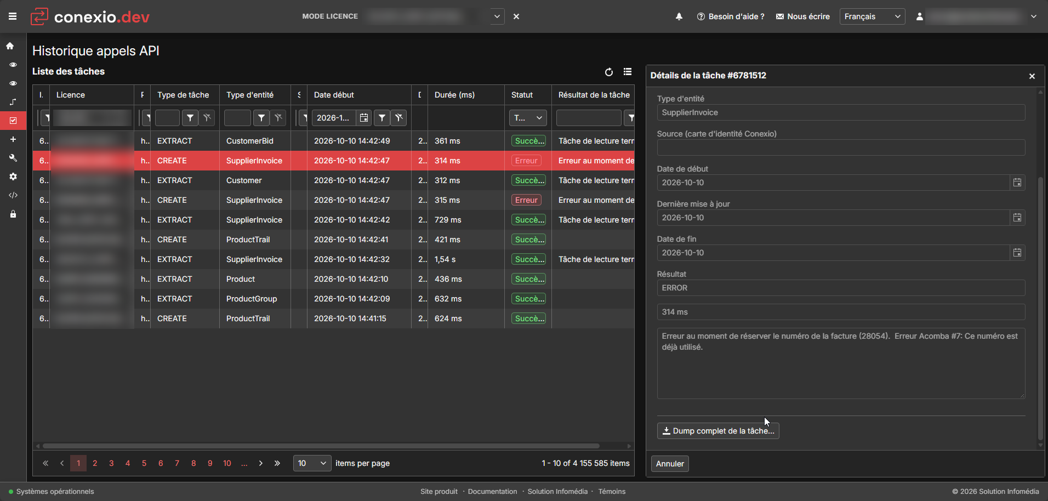
Task: Open the route connector sidebar icon
Action: point(13,102)
